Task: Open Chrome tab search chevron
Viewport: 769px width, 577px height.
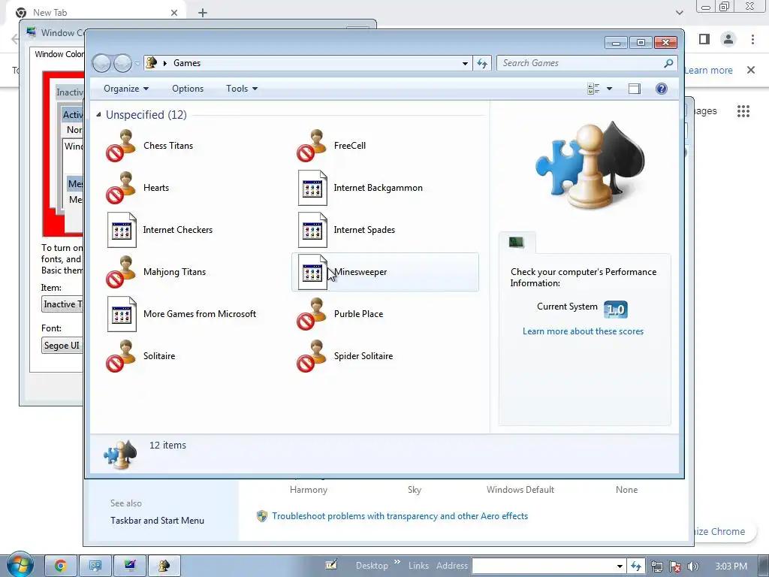Action: pyautogui.click(x=679, y=13)
